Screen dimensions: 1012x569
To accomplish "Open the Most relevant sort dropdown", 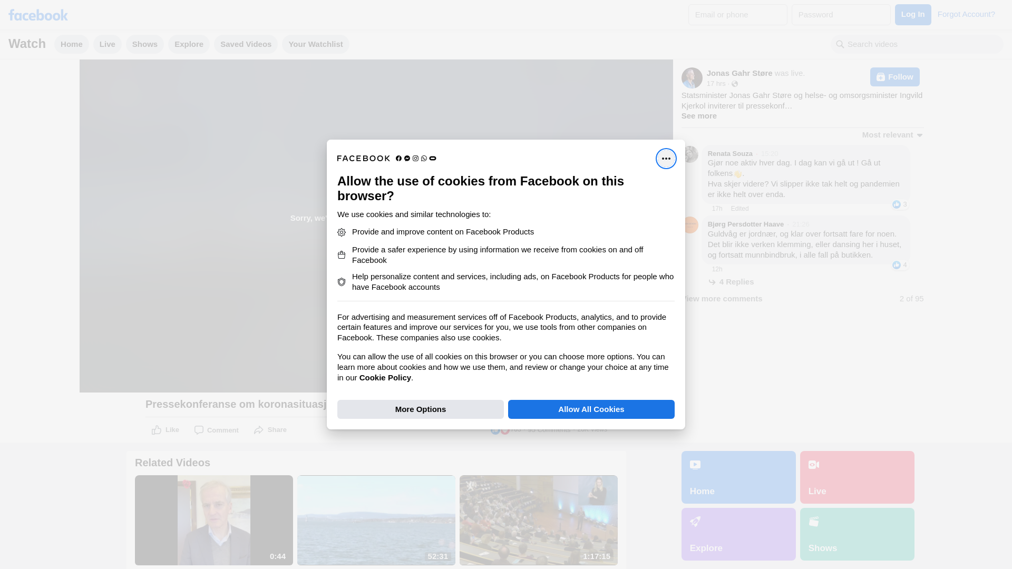I will tap(892, 135).
